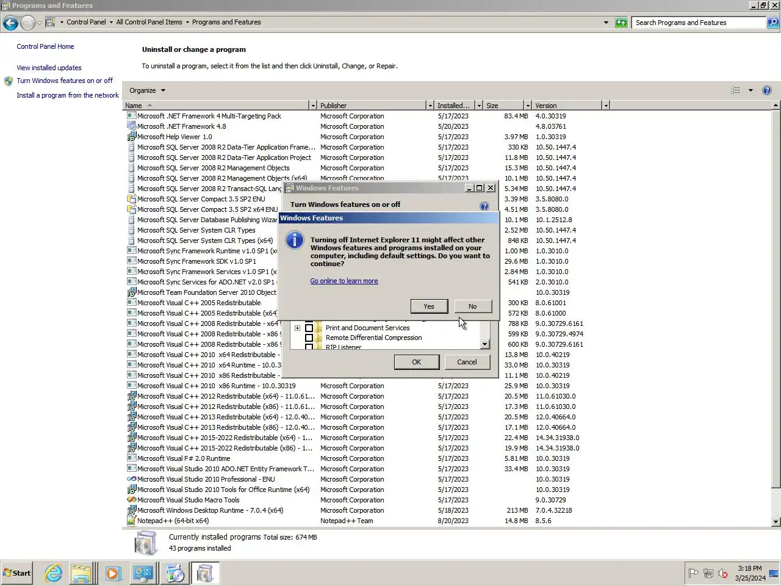Switch to the Programs and Features taskbar button
The image size is (781, 586).
[204, 573]
